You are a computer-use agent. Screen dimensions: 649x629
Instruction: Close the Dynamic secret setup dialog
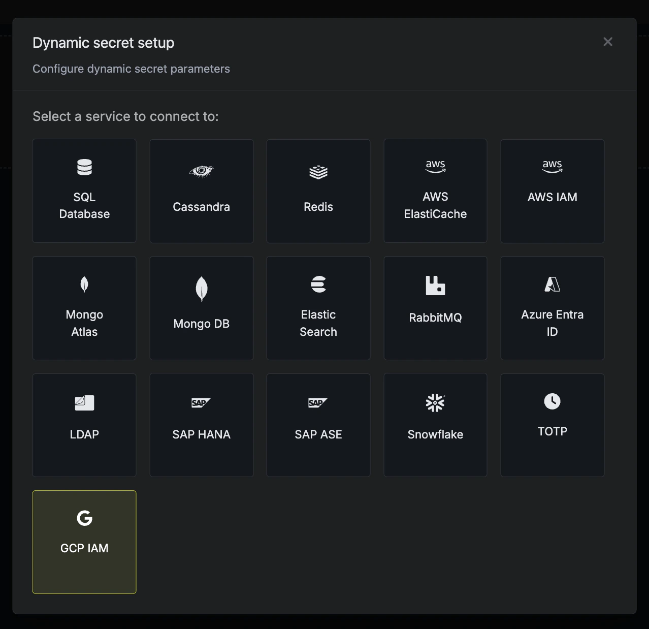click(x=608, y=42)
